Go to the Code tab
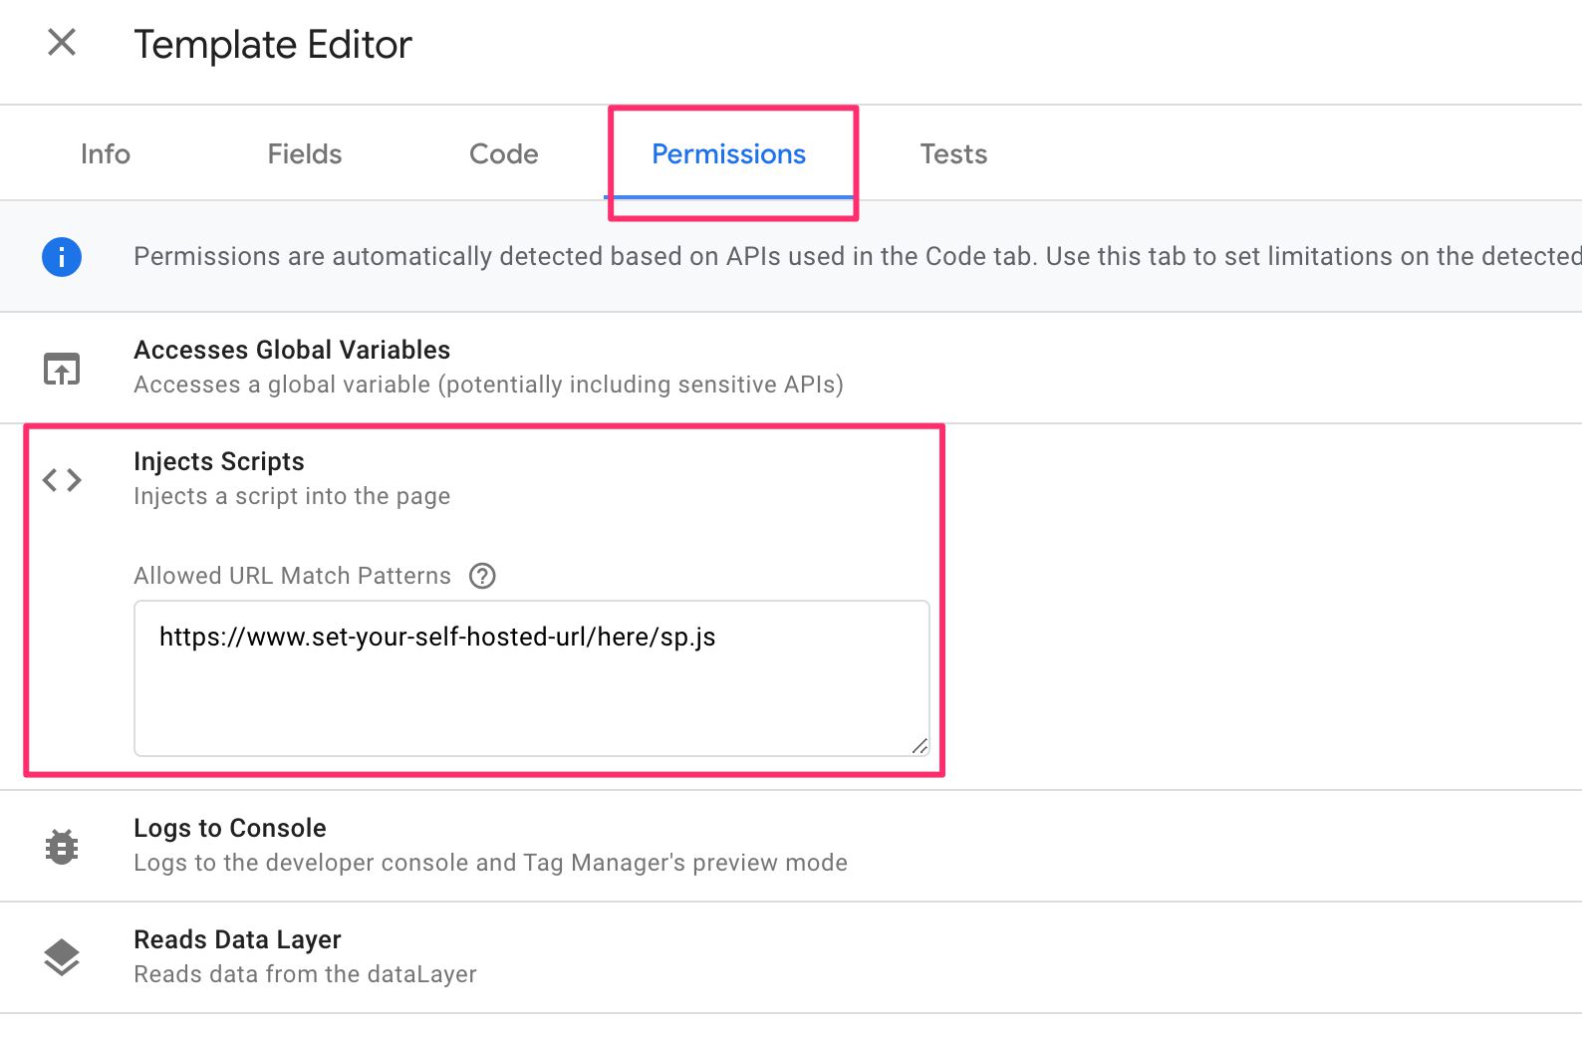 point(504,154)
